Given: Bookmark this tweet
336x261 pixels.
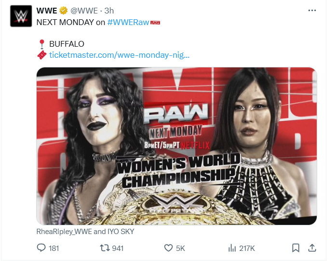Looking at the screenshot, I should pyautogui.click(x=296, y=248).
